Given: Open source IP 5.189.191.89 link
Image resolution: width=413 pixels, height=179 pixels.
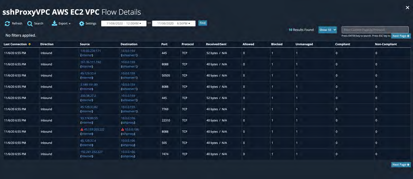Looking at the screenshot, I should (x=89, y=85).
